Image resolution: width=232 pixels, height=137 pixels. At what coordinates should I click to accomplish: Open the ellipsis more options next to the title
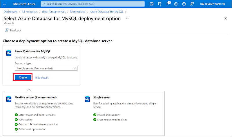click(x=127, y=19)
